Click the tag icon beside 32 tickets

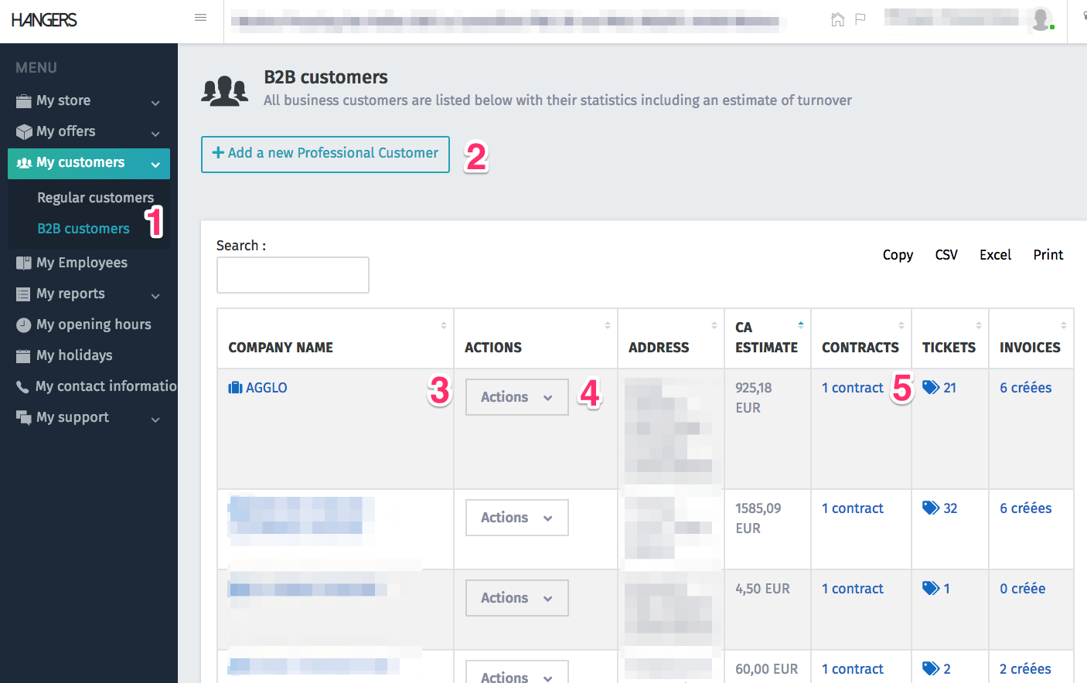coord(930,508)
